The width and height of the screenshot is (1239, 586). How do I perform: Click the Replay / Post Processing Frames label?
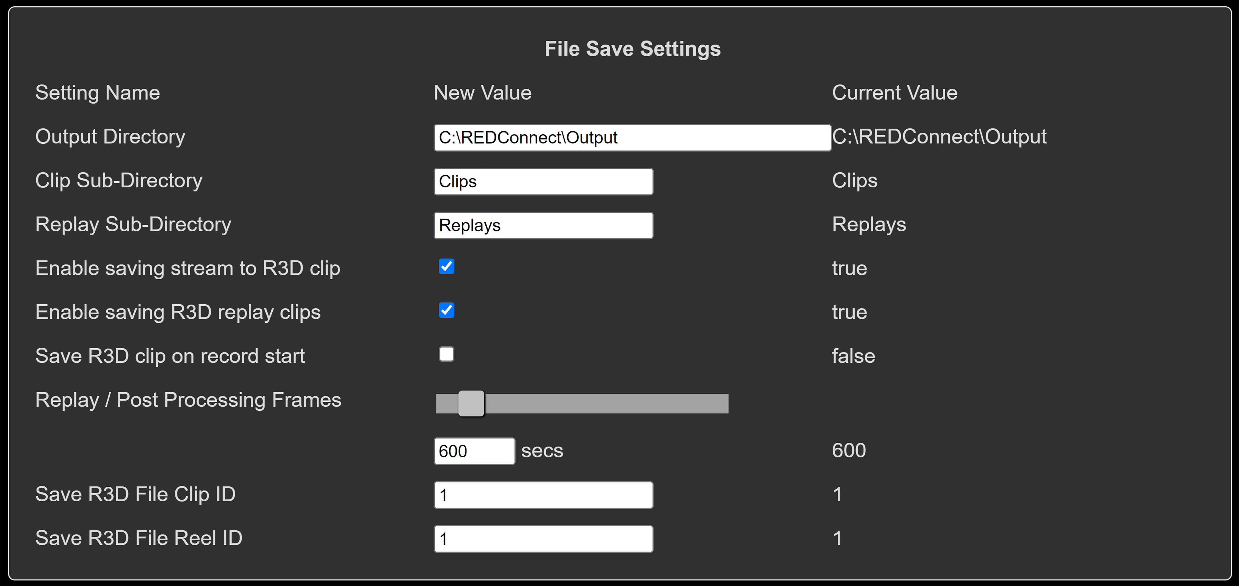pyautogui.click(x=188, y=400)
